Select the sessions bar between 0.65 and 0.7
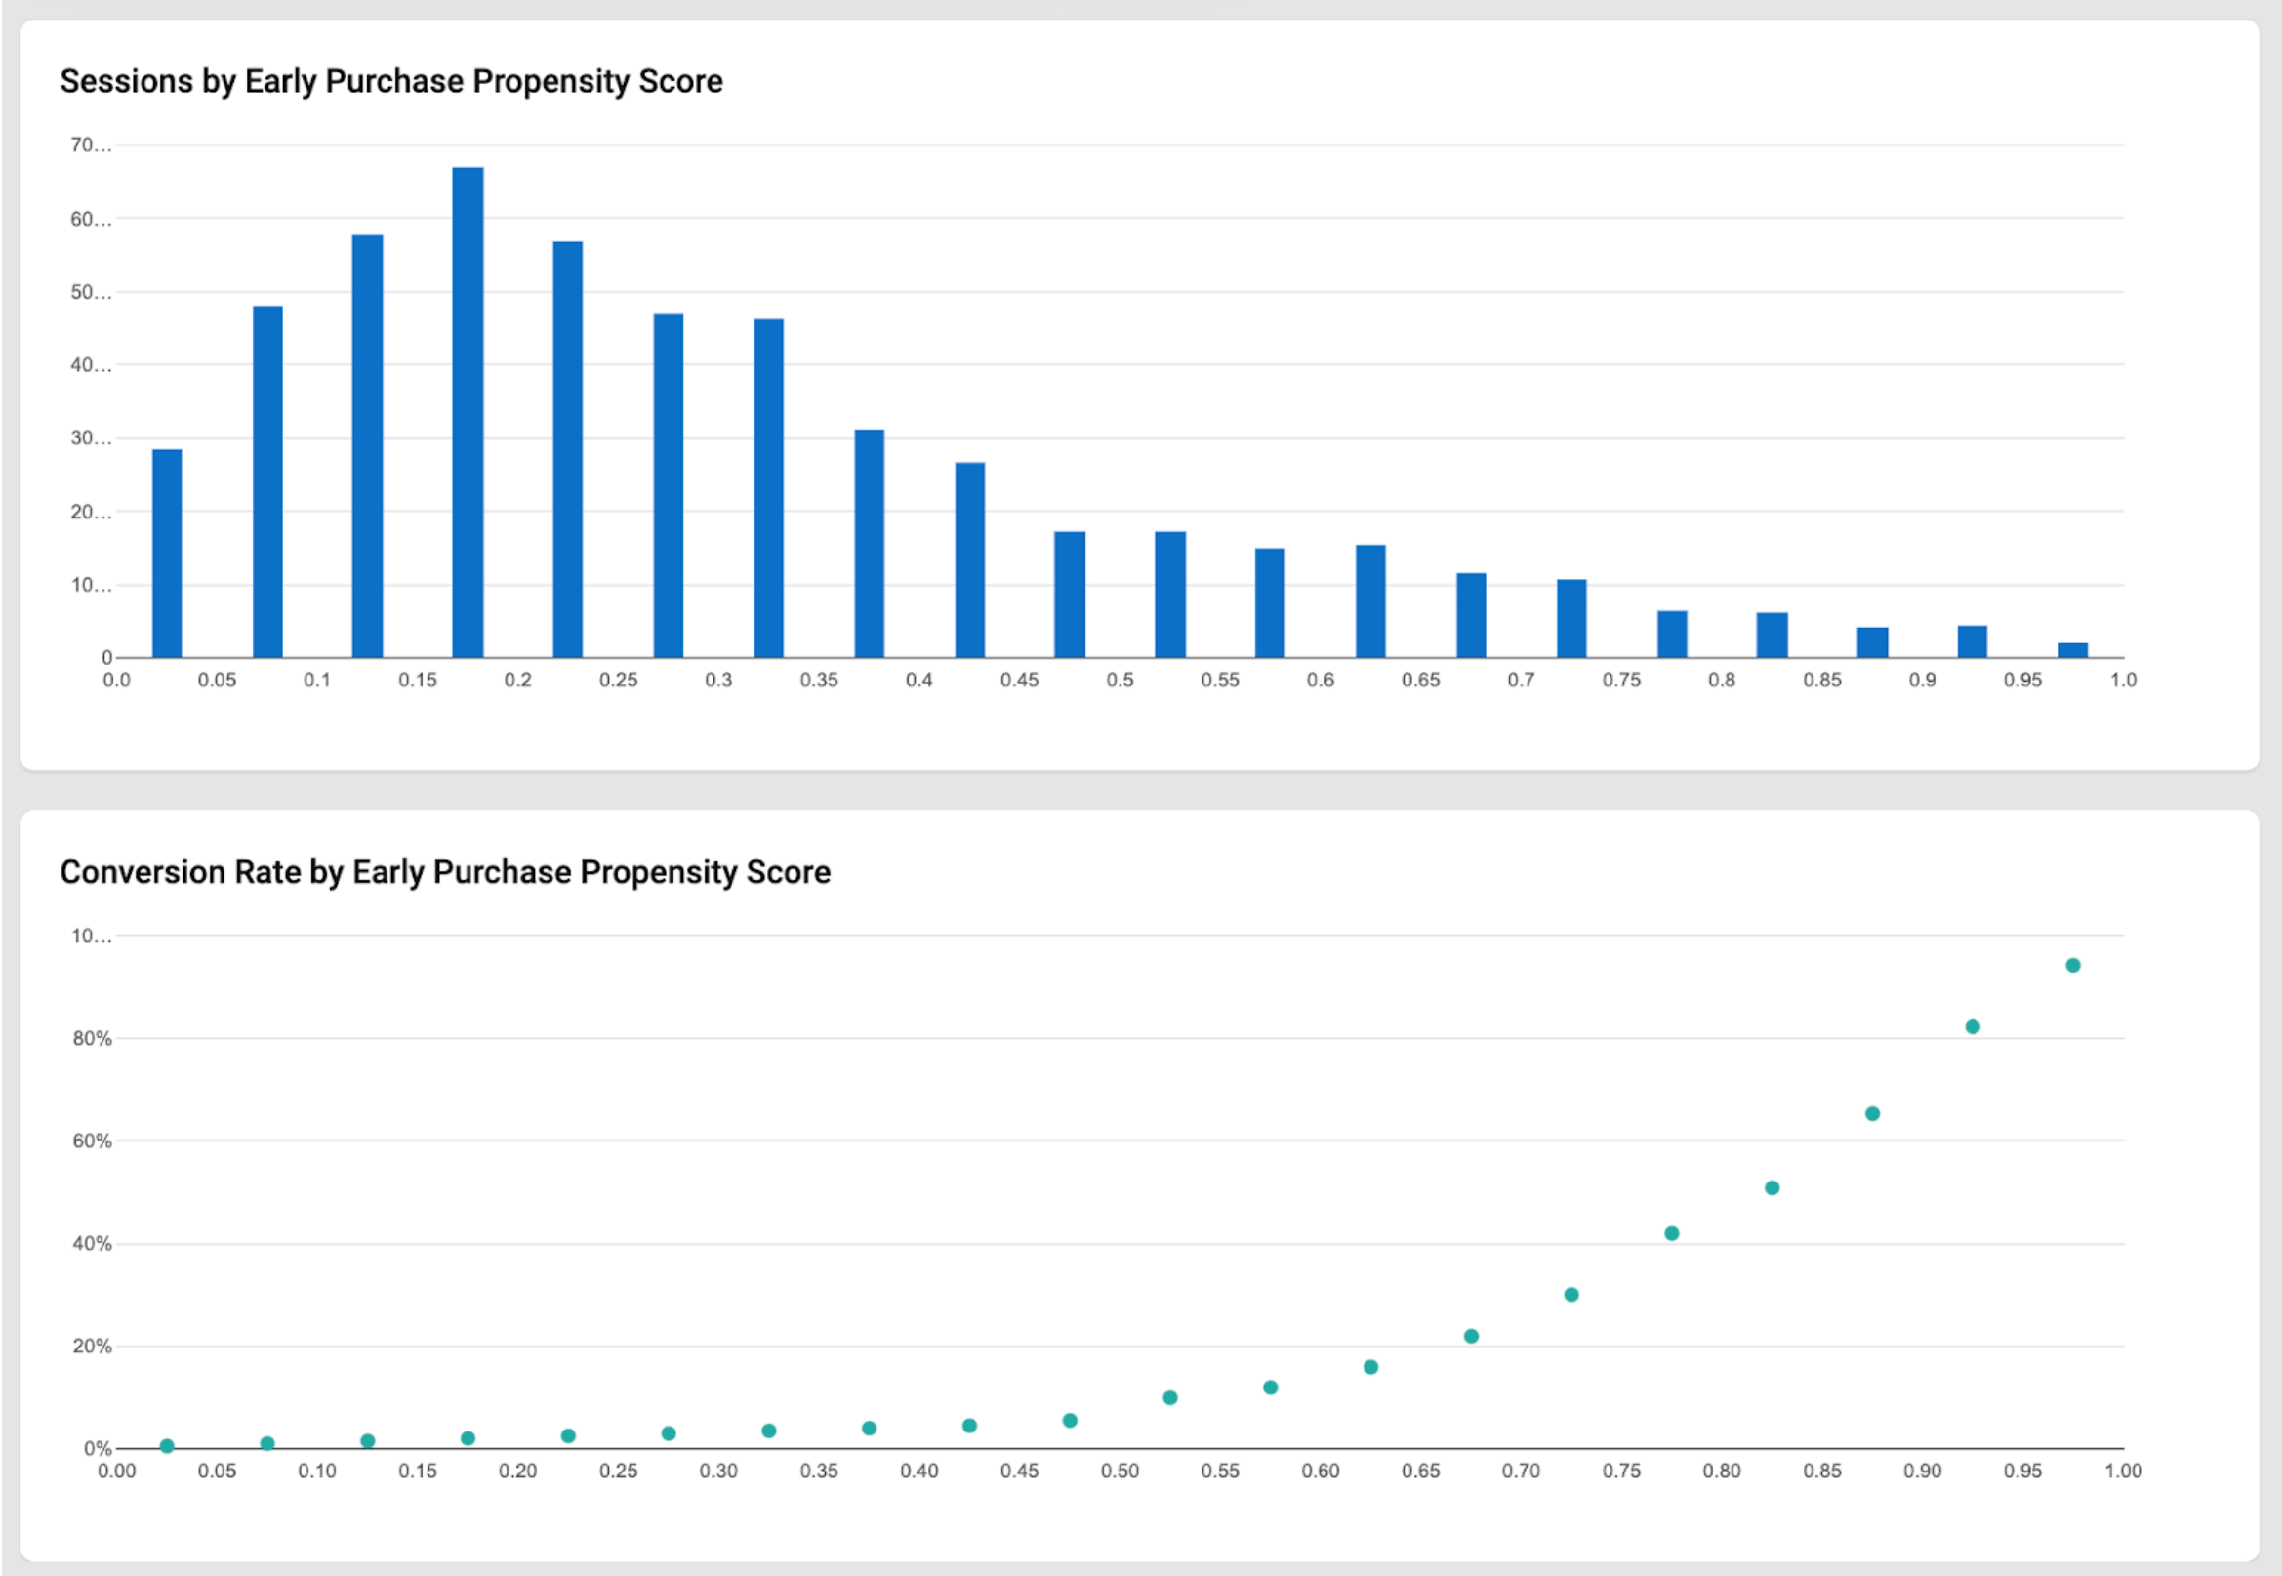 tap(1472, 615)
